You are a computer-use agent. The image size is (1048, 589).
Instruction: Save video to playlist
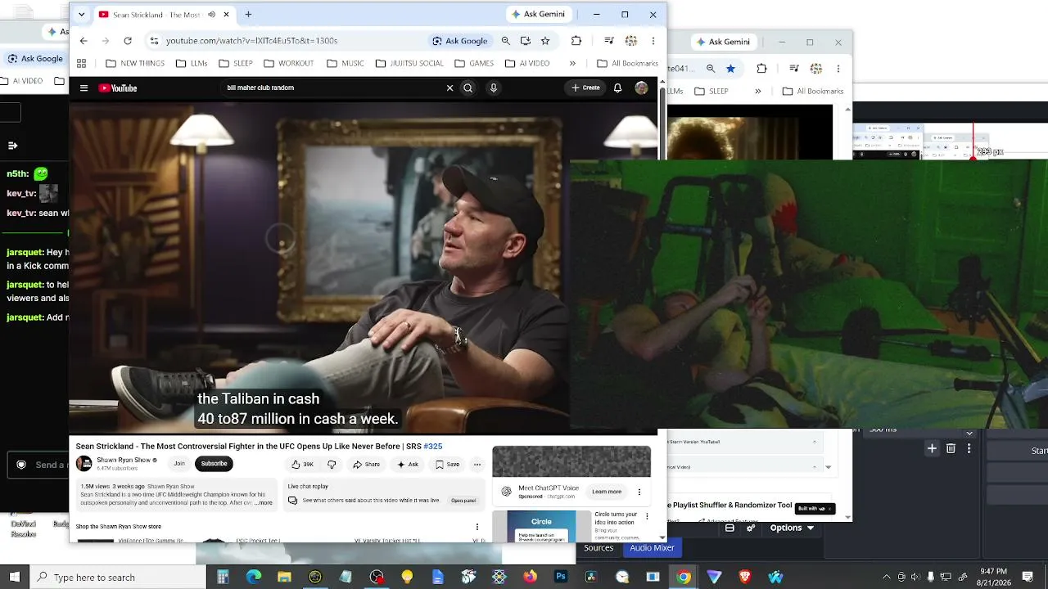tap(447, 464)
